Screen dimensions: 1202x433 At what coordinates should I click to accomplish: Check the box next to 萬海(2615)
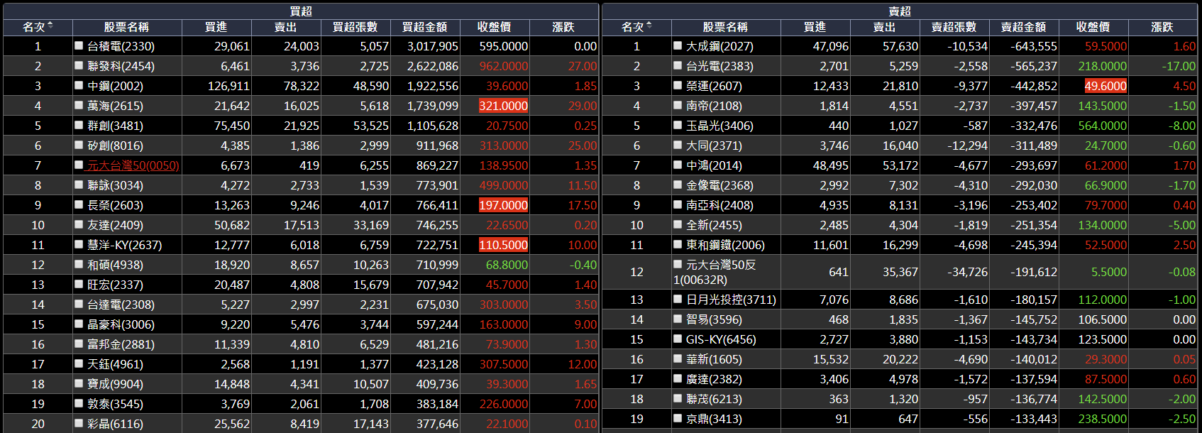point(79,105)
